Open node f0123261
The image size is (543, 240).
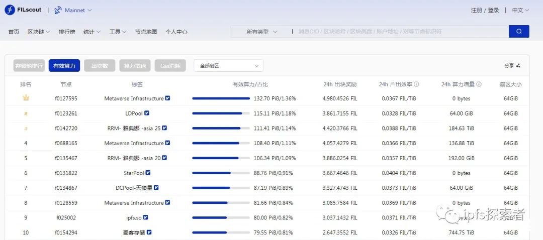66,113
